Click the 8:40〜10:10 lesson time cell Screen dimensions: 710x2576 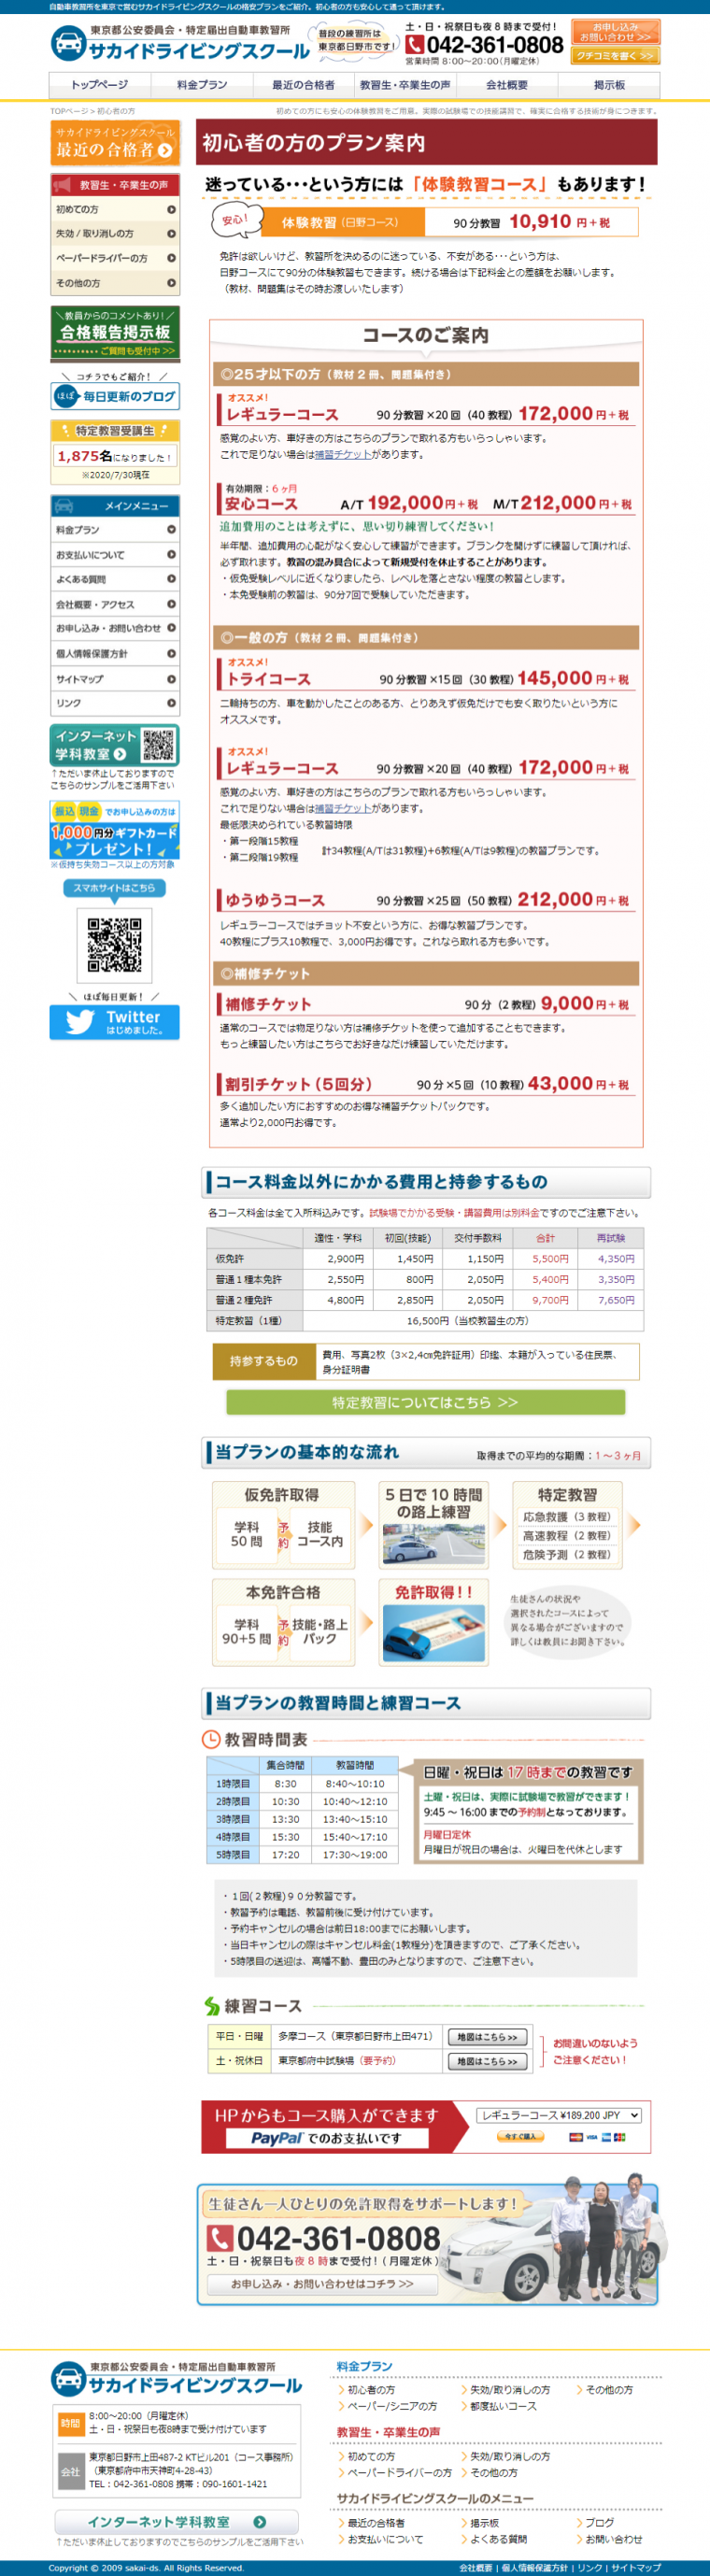coord(355,1783)
